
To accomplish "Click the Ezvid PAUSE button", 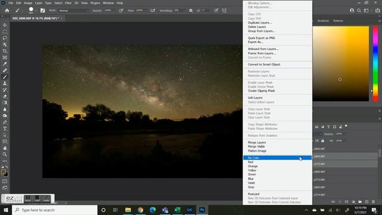I will tap(28, 198).
